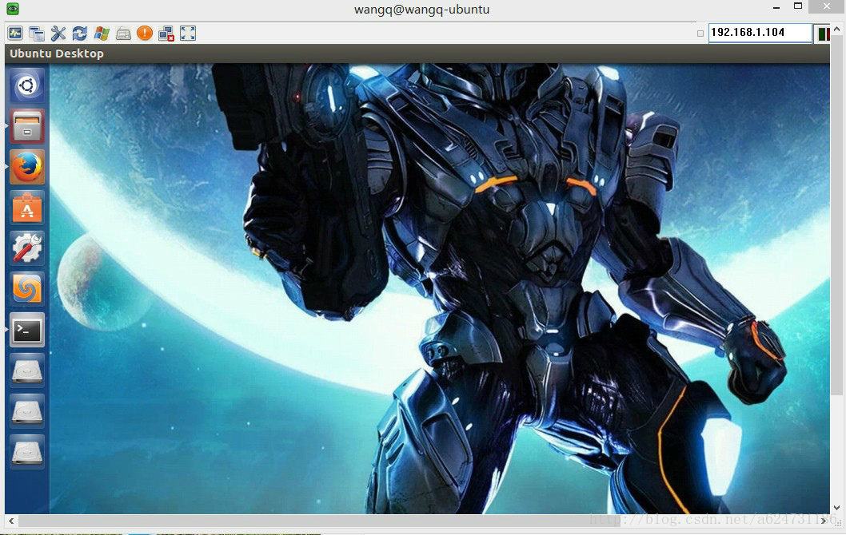Refresh the remote screen
The width and height of the screenshot is (846, 535).
[x=80, y=34]
